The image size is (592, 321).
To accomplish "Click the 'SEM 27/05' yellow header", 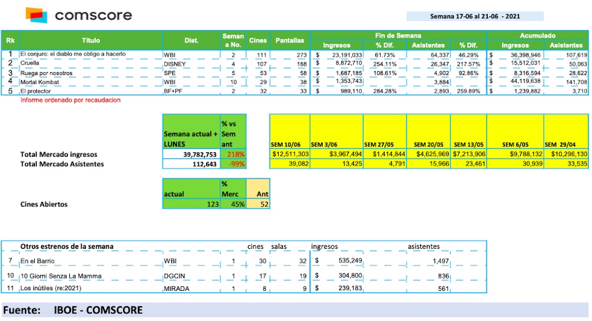I will (x=385, y=132).
